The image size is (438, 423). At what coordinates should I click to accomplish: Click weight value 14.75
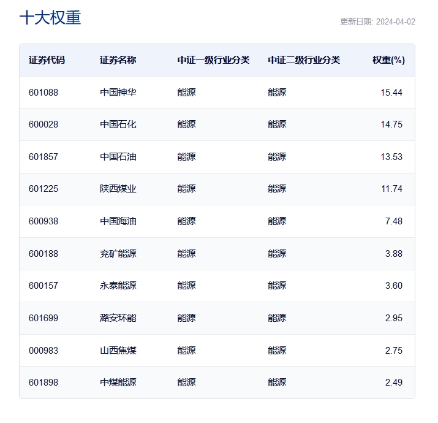pos(391,124)
